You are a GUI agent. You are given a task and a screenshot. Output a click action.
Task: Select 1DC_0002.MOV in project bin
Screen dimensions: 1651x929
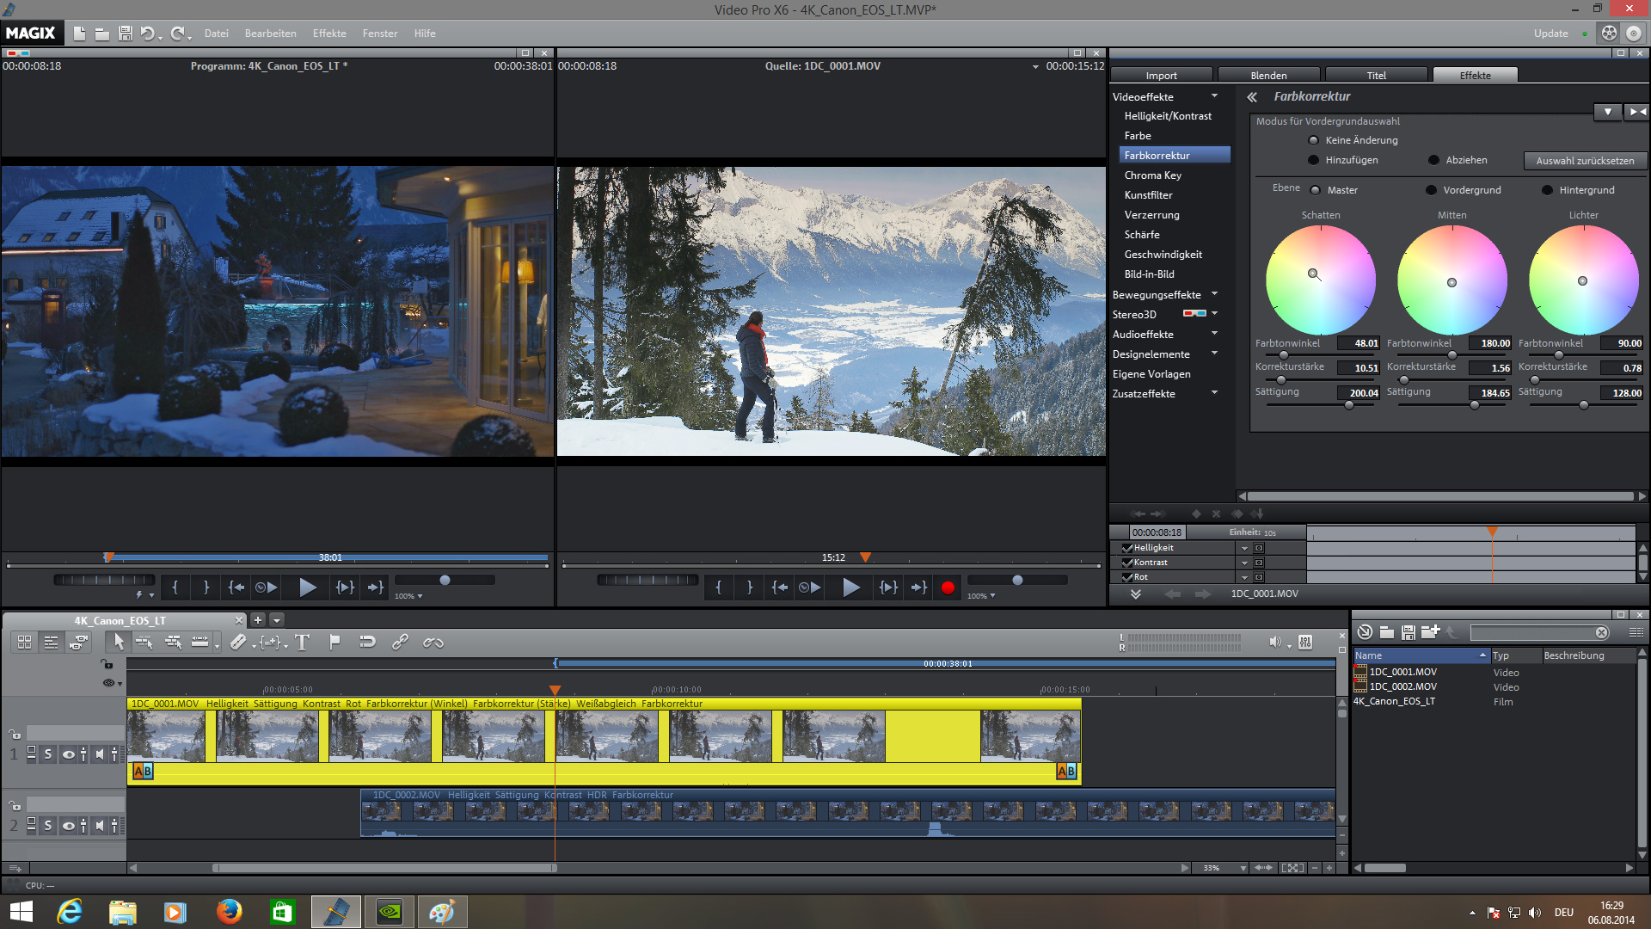[1402, 687]
